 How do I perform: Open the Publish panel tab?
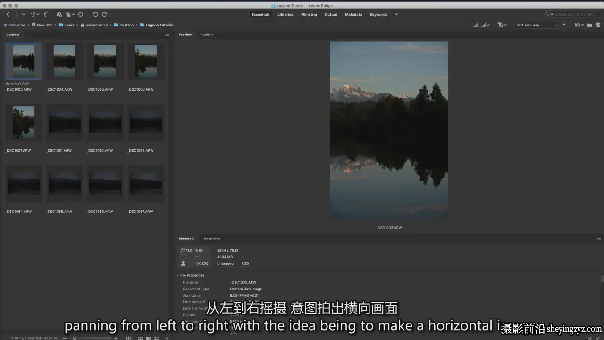pyautogui.click(x=207, y=34)
